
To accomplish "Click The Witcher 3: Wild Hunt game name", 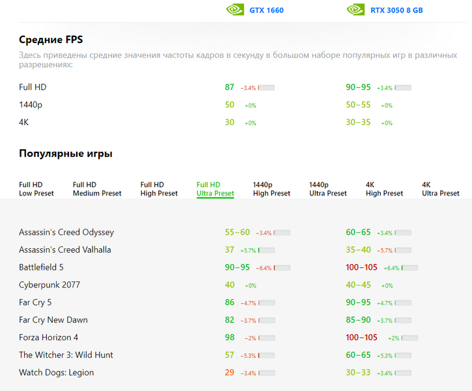I will pyautogui.click(x=66, y=355).
